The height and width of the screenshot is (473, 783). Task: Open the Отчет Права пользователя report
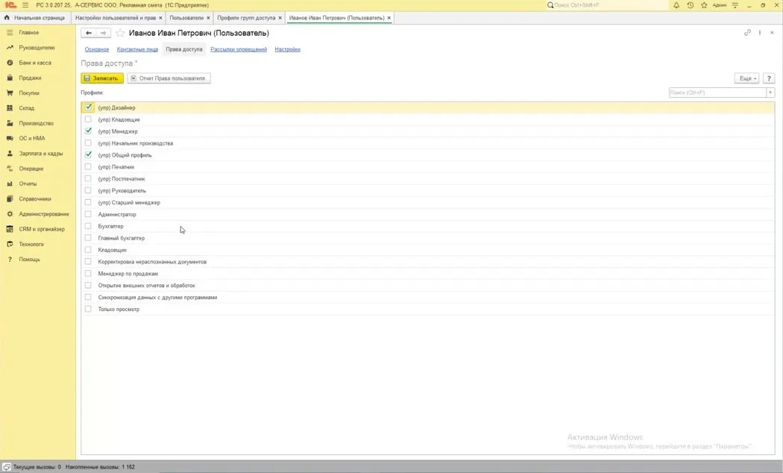(x=169, y=78)
